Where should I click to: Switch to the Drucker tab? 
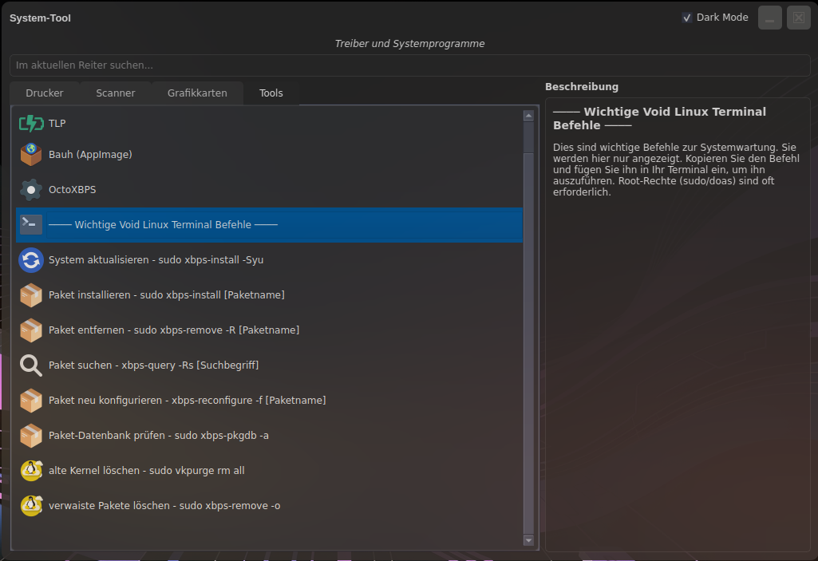pyautogui.click(x=45, y=93)
